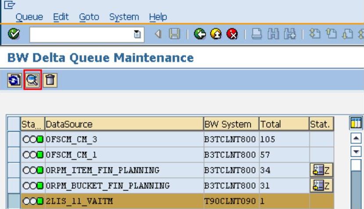The height and width of the screenshot is (209, 364).
Task: Open the Queue menu
Action: click(x=29, y=17)
